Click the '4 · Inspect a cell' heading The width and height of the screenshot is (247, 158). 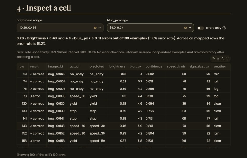(44, 8)
